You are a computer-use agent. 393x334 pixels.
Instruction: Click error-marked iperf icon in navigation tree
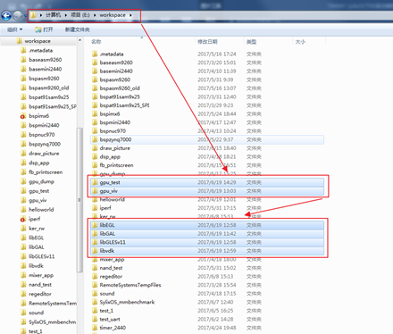23,219
